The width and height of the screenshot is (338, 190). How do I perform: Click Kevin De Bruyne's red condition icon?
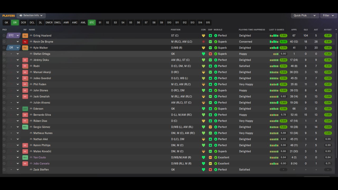(203, 42)
